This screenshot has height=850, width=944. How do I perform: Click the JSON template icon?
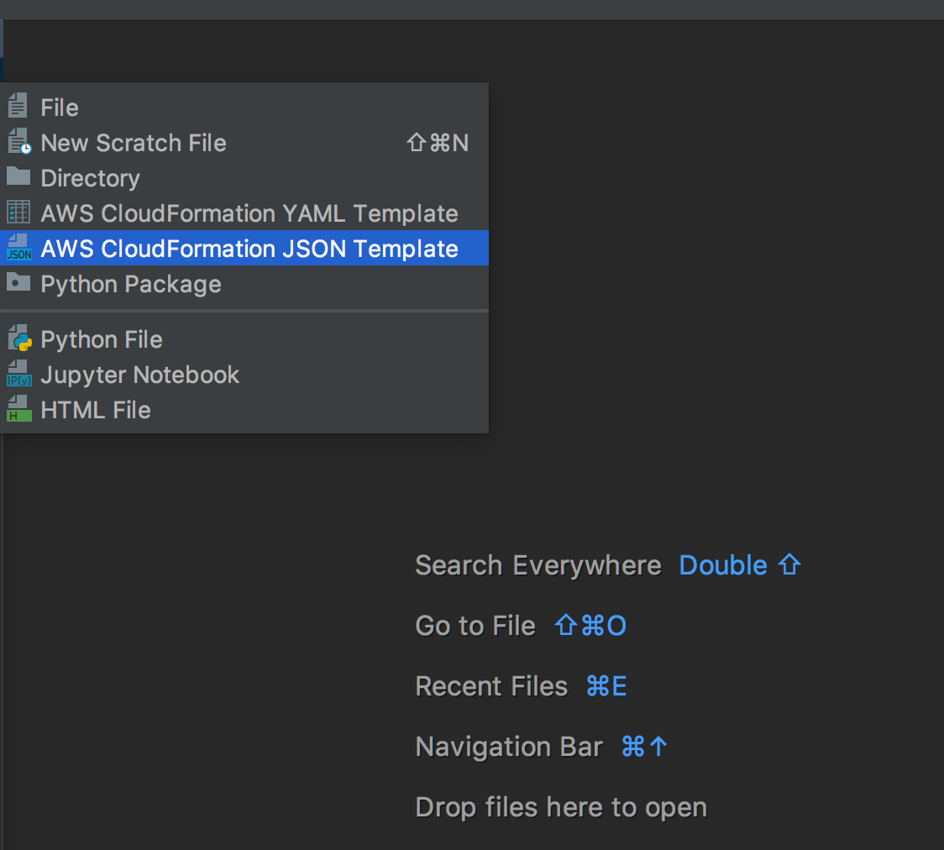18,248
